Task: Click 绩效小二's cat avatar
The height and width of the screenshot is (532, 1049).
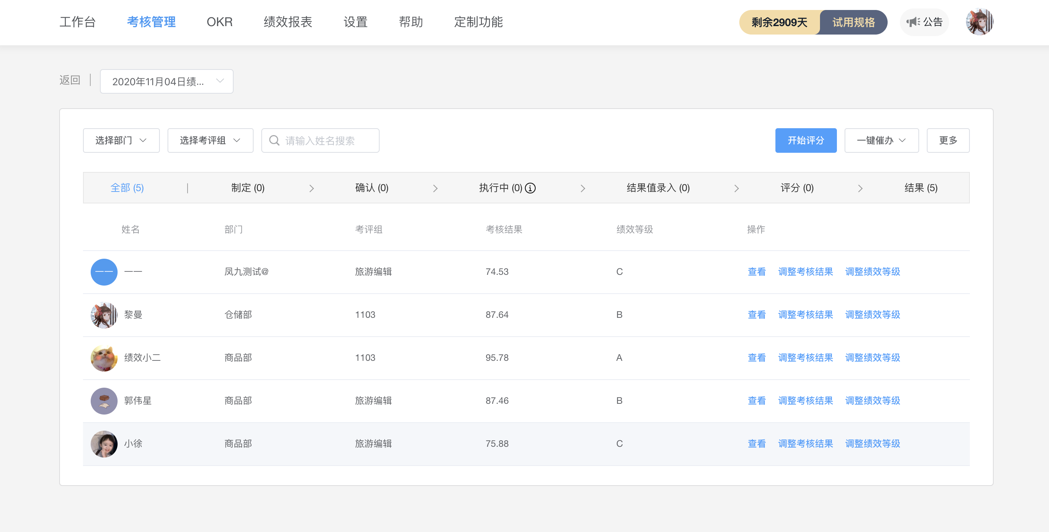Action: (x=104, y=358)
